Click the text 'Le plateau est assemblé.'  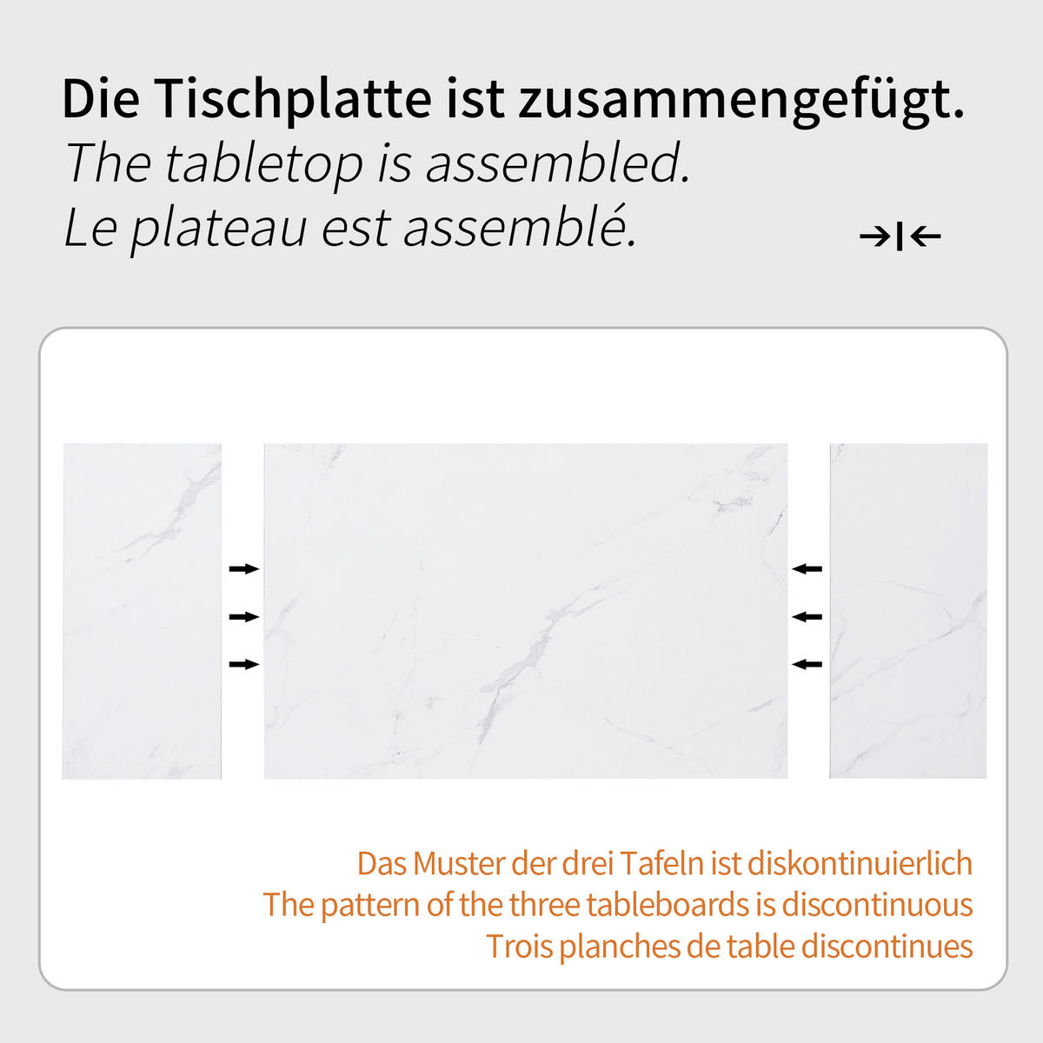point(350,227)
